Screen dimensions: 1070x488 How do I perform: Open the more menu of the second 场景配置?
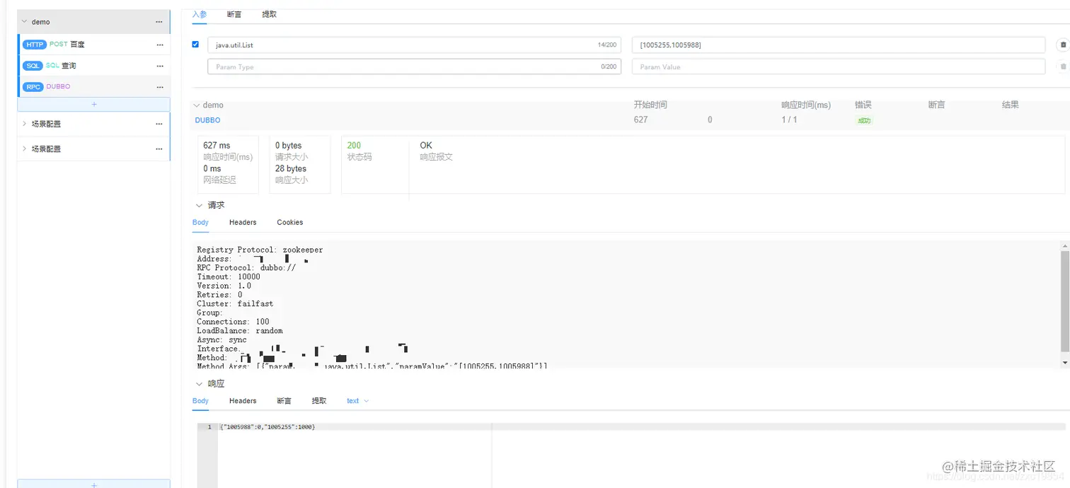pos(159,149)
